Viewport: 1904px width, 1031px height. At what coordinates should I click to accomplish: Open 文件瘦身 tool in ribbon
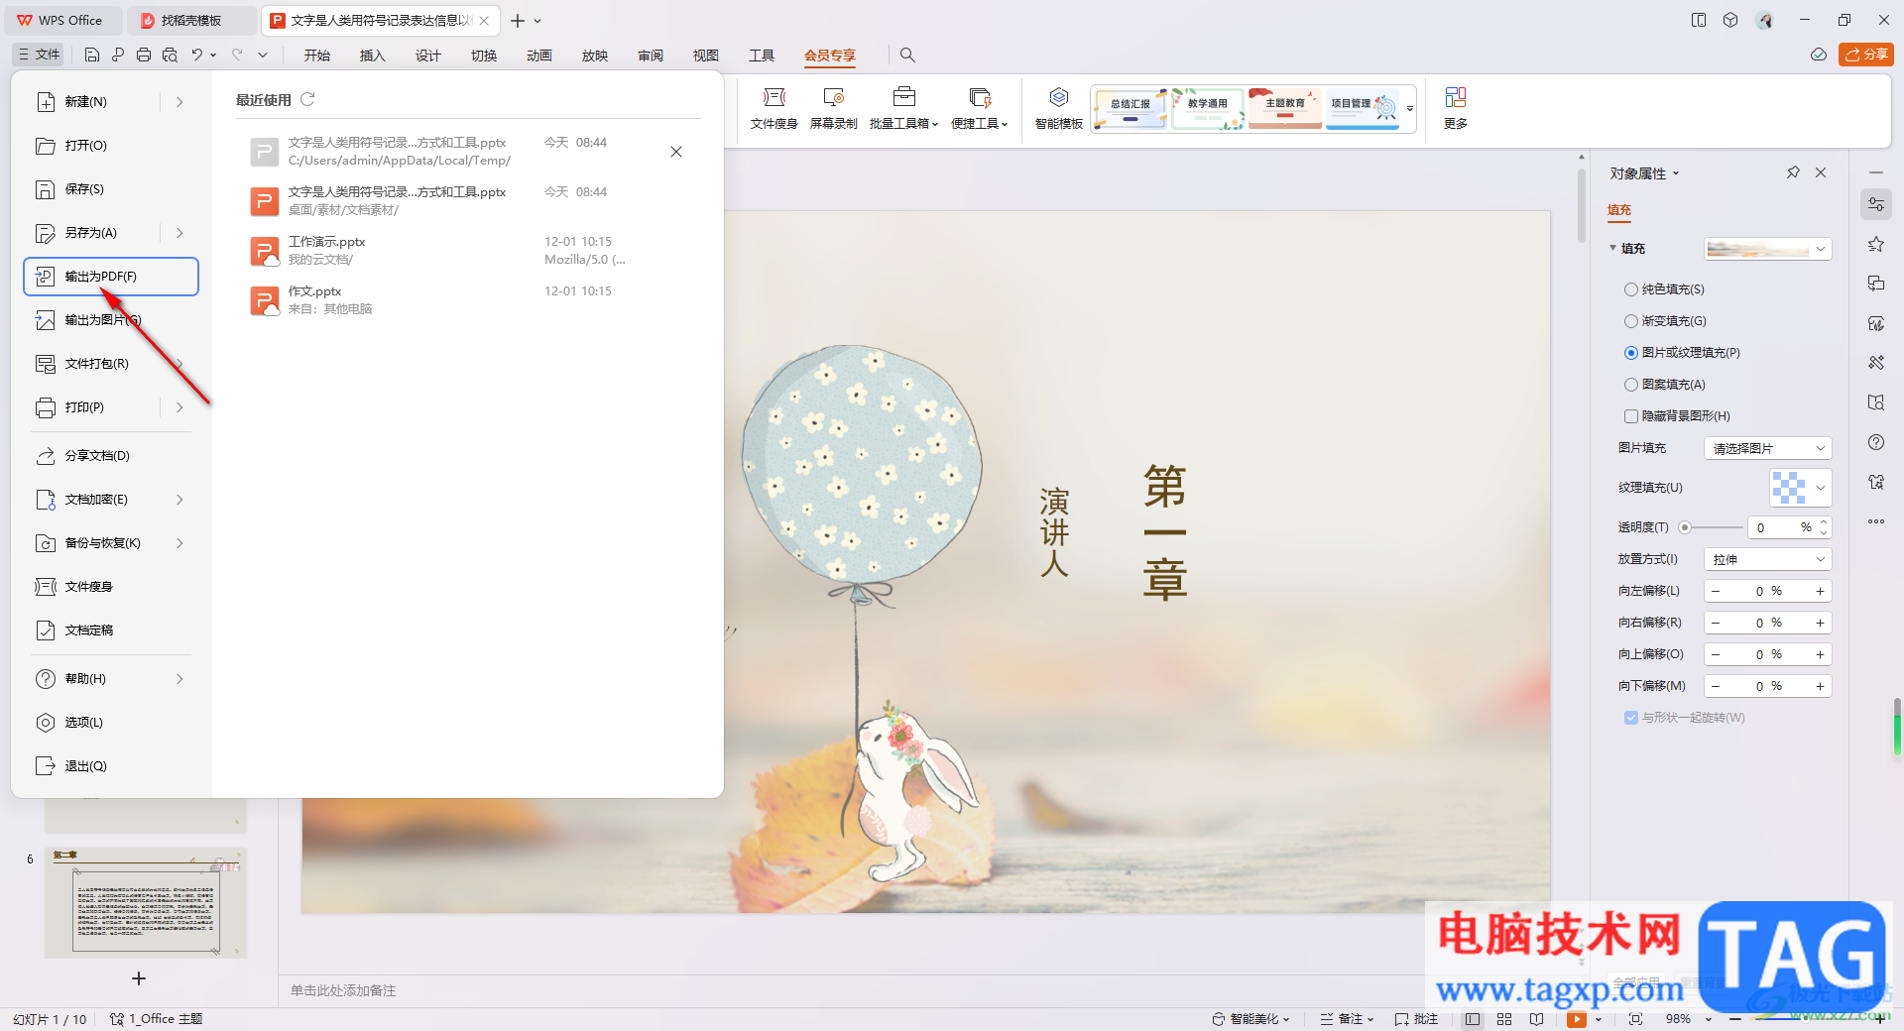773,108
